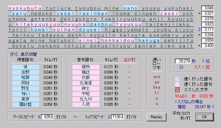
Task: Click the Replay button
Action: click(x=156, y=117)
